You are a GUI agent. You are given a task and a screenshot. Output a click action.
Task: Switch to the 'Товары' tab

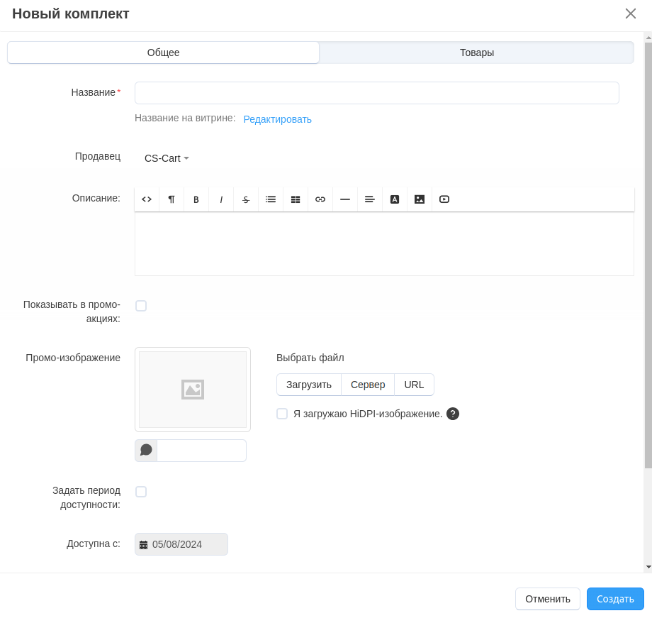tap(476, 53)
